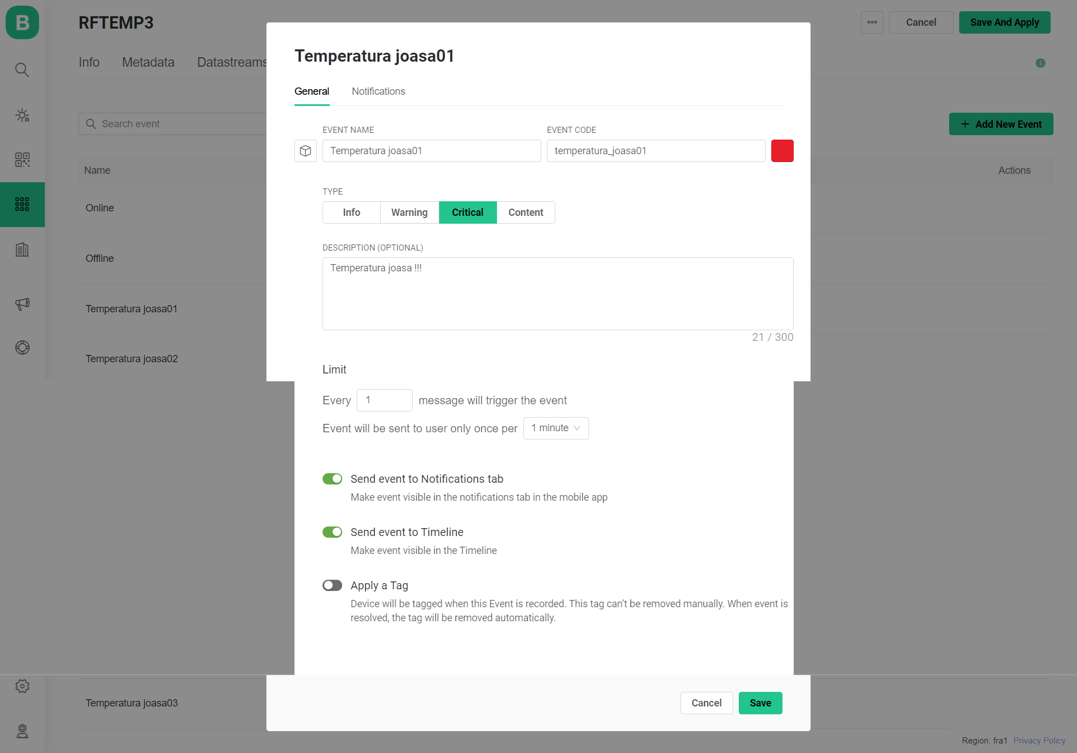Image resolution: width=1077 pixels, height=753 pixels.
Task: Click the Actions column header
Action: click(1014, 170)
